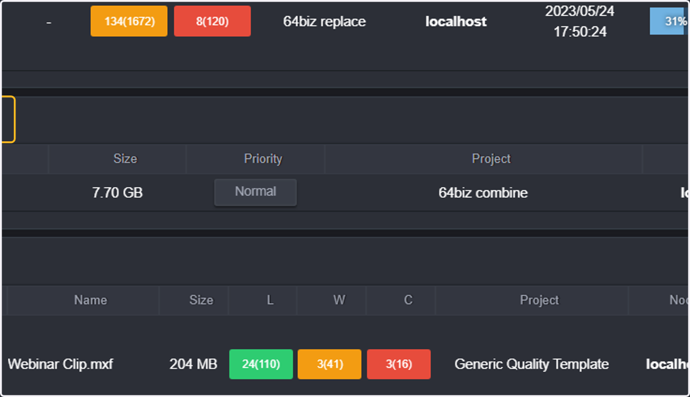
Task: Click the Project header above 64biz combine
Action: (x=491, y=159)
